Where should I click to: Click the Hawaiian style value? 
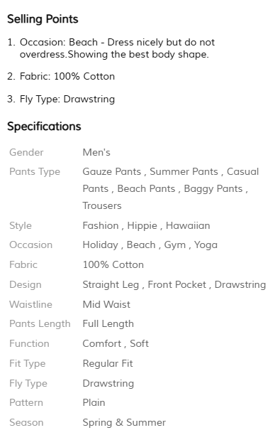pyautogui.click(x=188, y=225)
